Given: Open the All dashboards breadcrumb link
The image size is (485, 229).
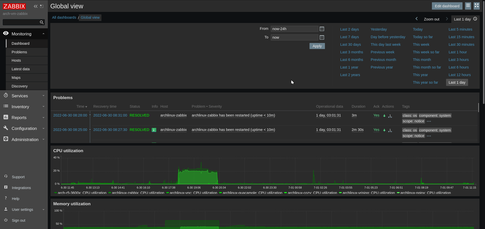Looking at the screenshot, I should point(64,17).
